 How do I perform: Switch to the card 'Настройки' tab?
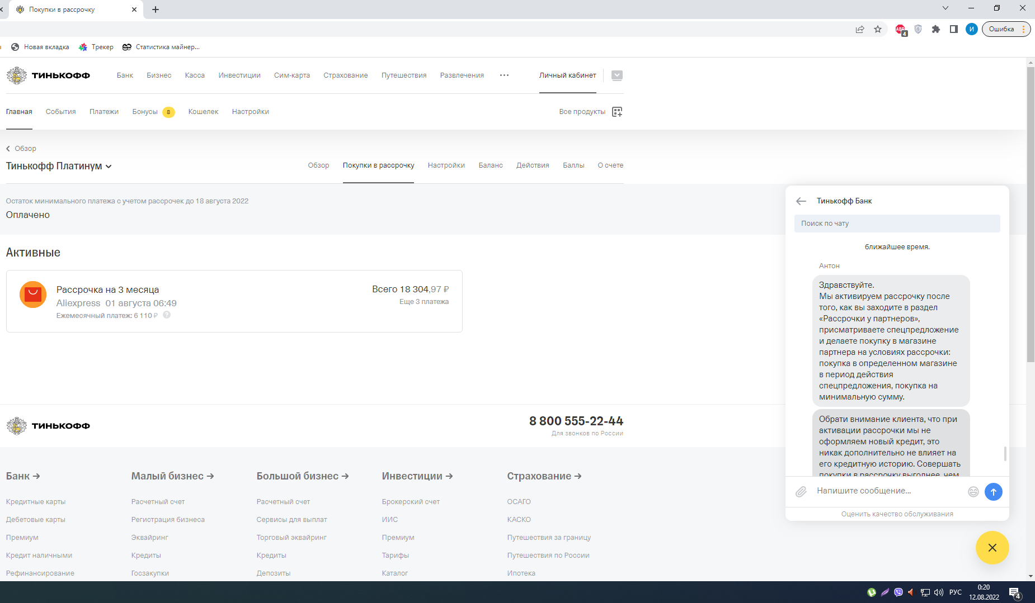[446, 165]
